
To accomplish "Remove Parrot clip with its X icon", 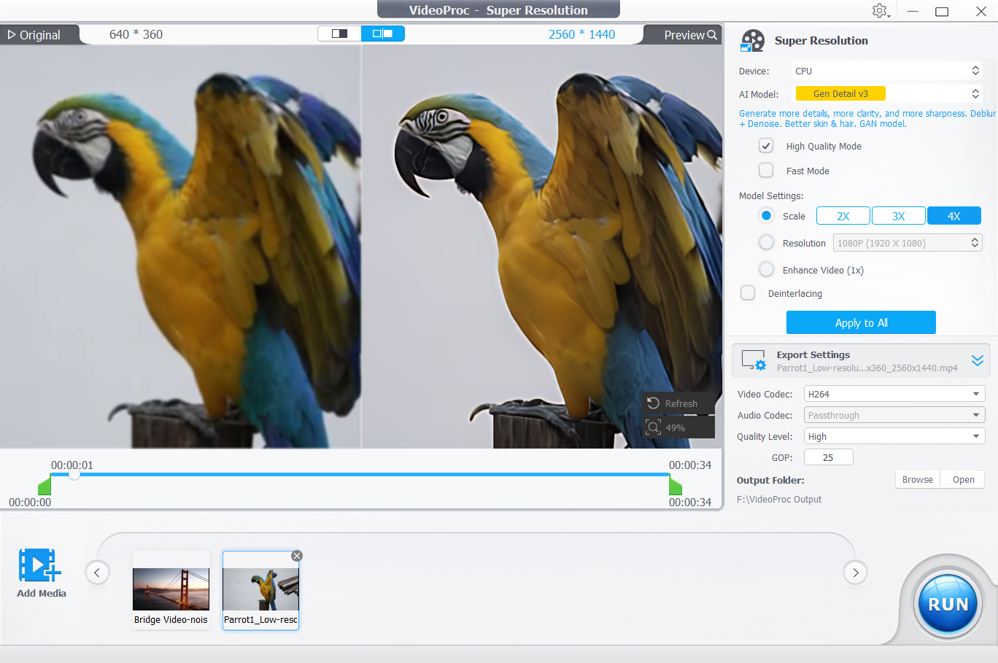I will pos(296,556).
